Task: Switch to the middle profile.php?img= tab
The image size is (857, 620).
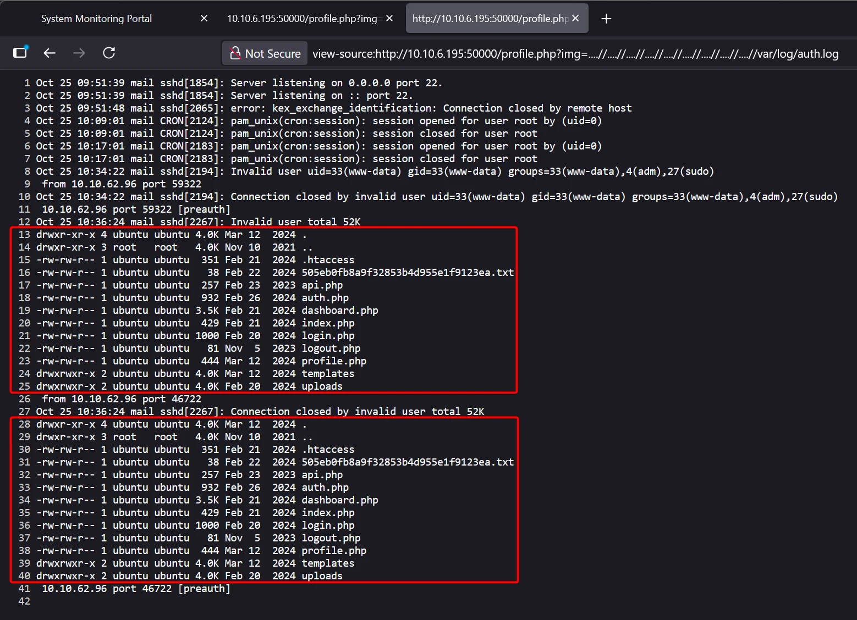Action: coord(304,19)
